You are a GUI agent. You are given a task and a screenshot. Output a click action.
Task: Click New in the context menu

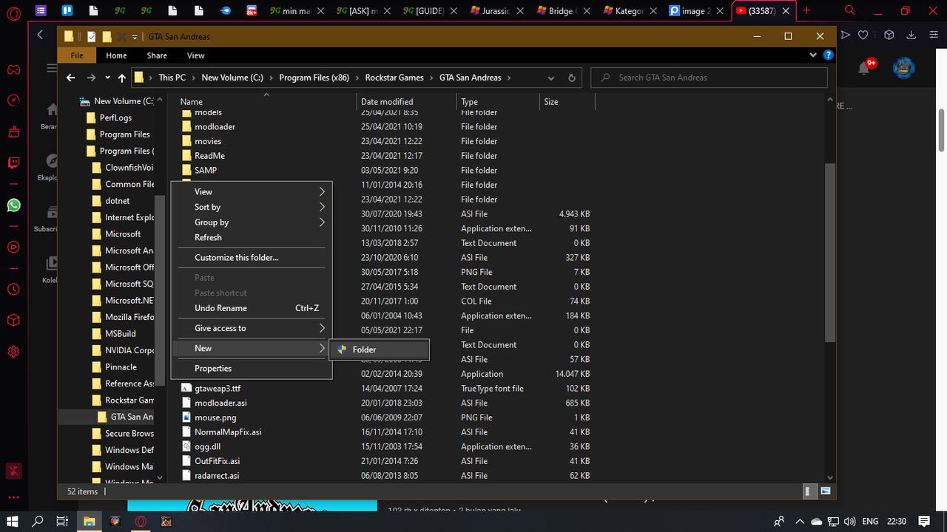tap(252, 348)
